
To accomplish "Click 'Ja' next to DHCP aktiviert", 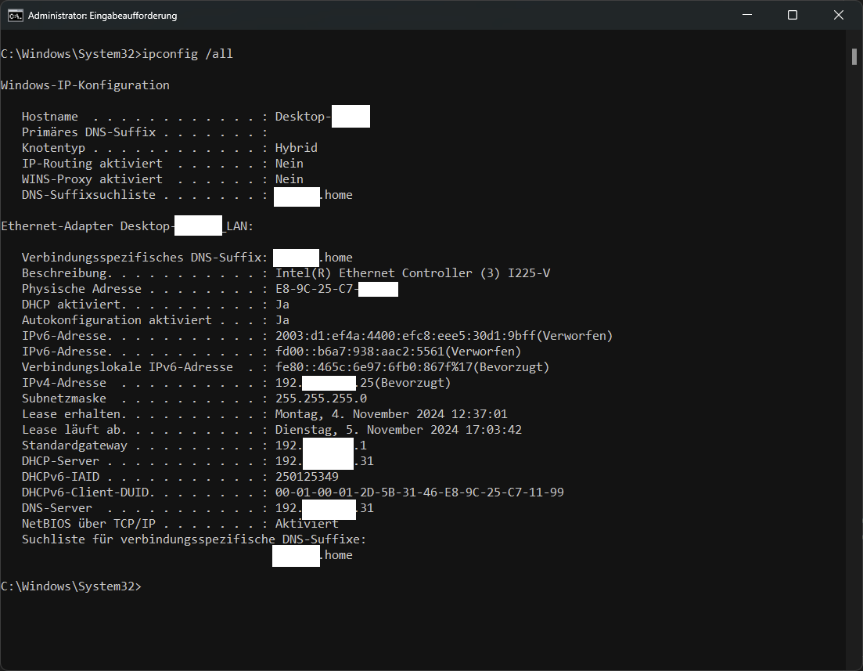I will (x=282, y=305).
